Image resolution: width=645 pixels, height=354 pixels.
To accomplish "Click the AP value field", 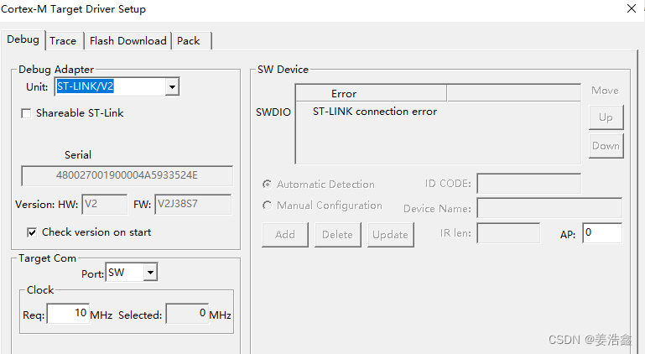I will (x=602, y=233).
